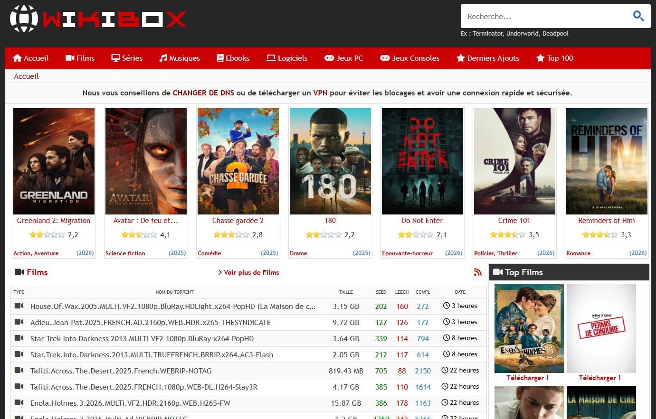The width and height of the screenshot is (656, 419).
Task: Click the Jeux Consoles gamepad icon
Action: 385,58
